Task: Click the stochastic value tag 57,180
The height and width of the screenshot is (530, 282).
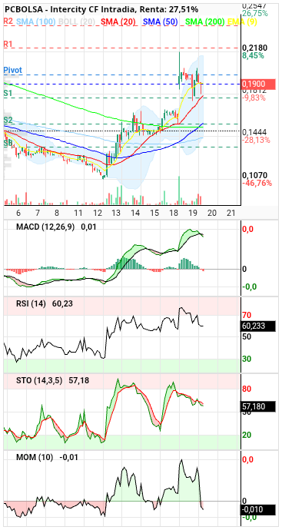Action: [x=258, y=406]
